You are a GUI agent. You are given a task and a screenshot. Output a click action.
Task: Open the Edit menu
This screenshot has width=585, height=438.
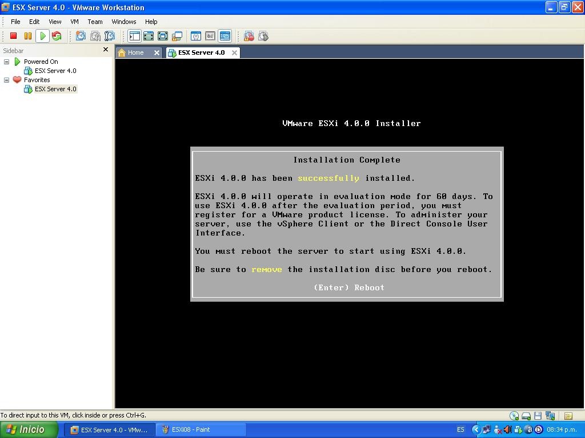pyautogui.click(x=34, y=22)
